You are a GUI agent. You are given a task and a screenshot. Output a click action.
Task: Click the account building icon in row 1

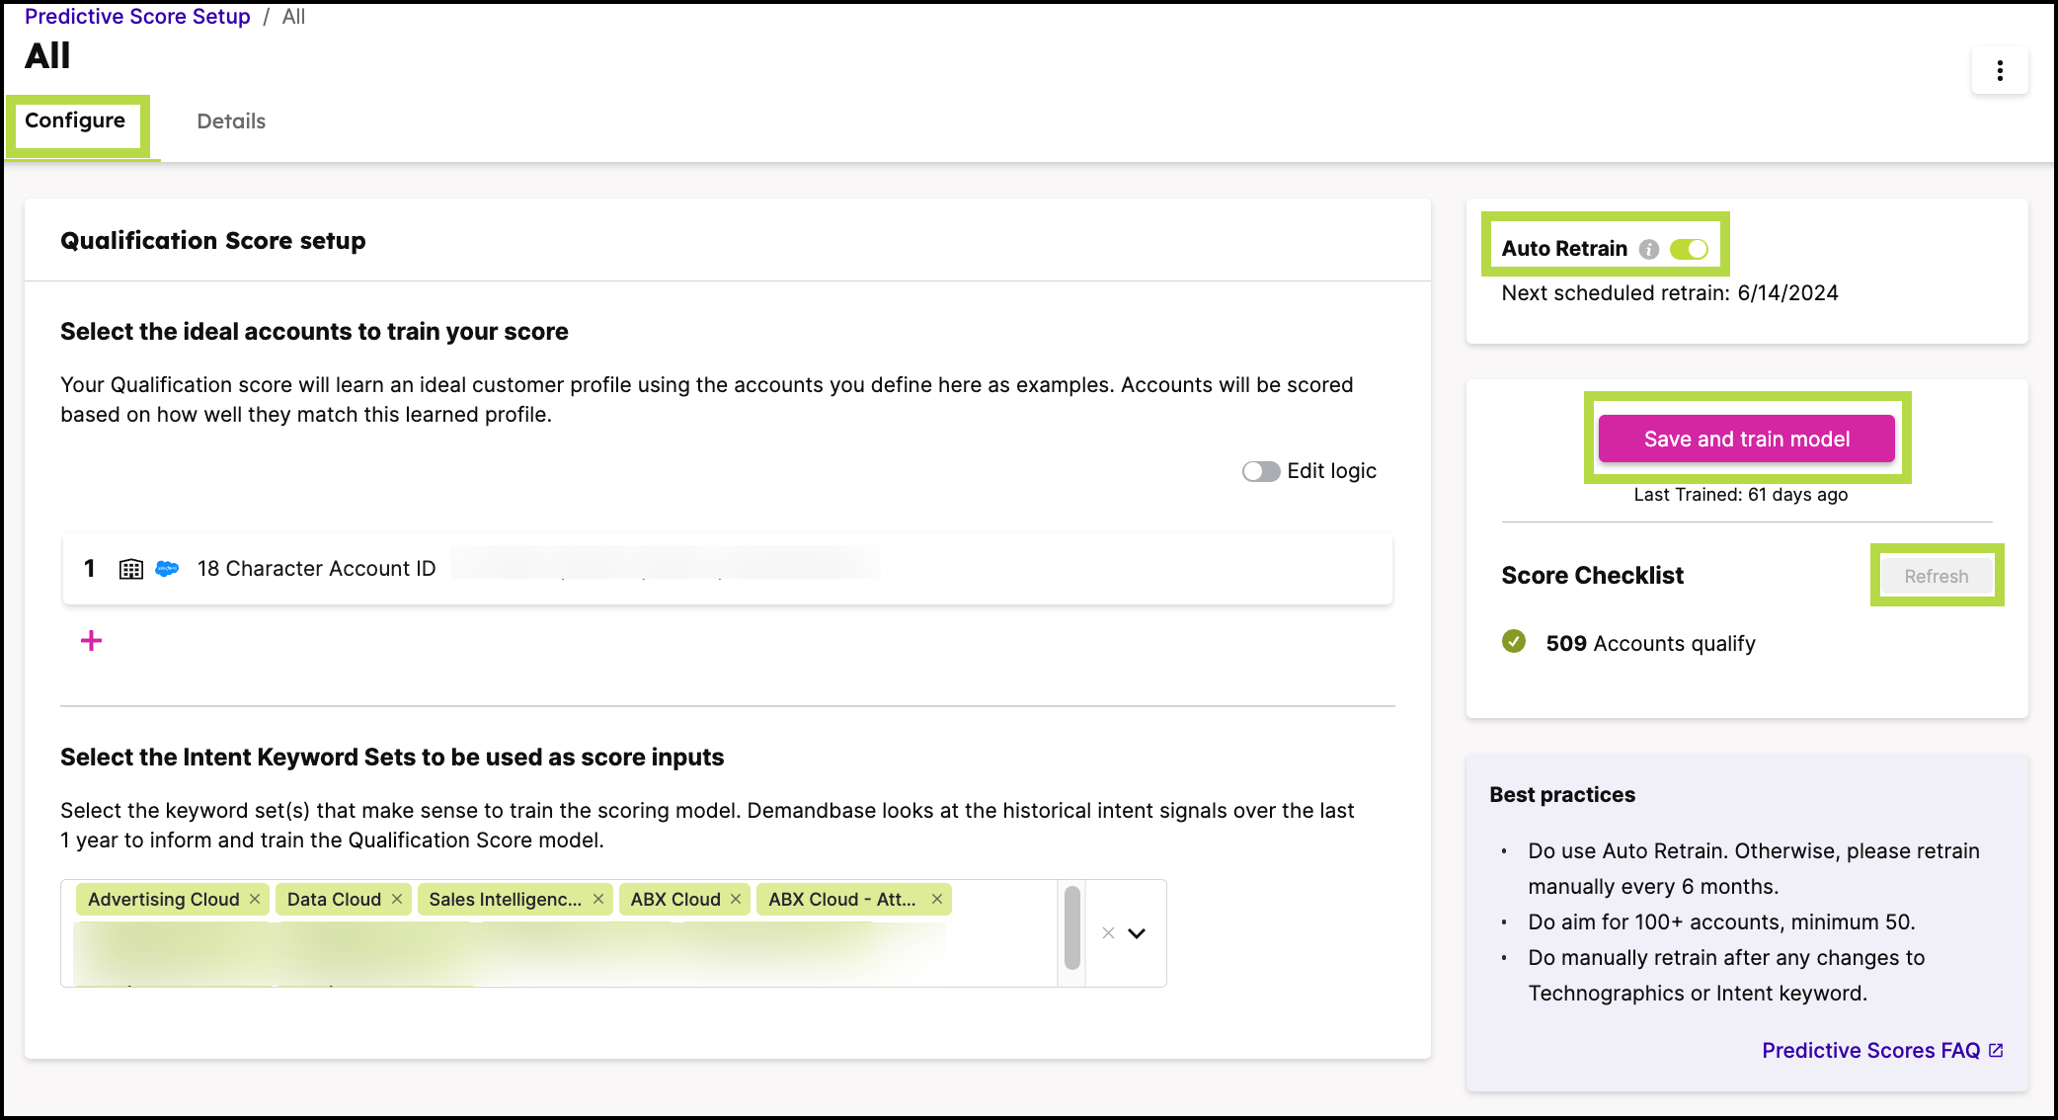point(130,569)
